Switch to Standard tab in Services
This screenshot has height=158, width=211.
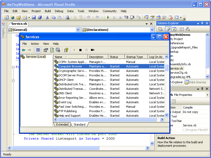(x=79, y=125)
